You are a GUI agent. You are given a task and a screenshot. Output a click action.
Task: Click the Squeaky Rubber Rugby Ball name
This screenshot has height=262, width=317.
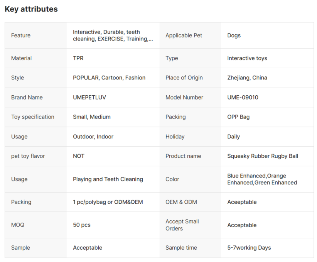263,156
